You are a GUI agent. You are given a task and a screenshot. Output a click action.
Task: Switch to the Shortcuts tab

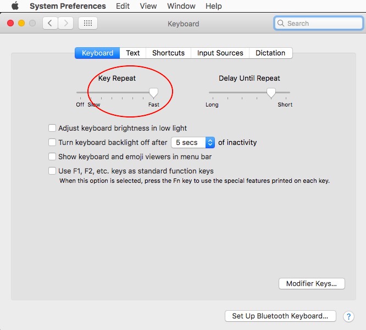coord(168,53)
